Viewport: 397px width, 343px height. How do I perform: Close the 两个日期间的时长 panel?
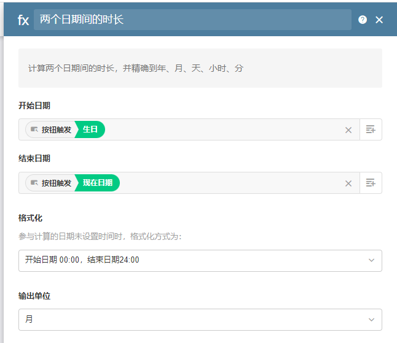click(379, 20)
